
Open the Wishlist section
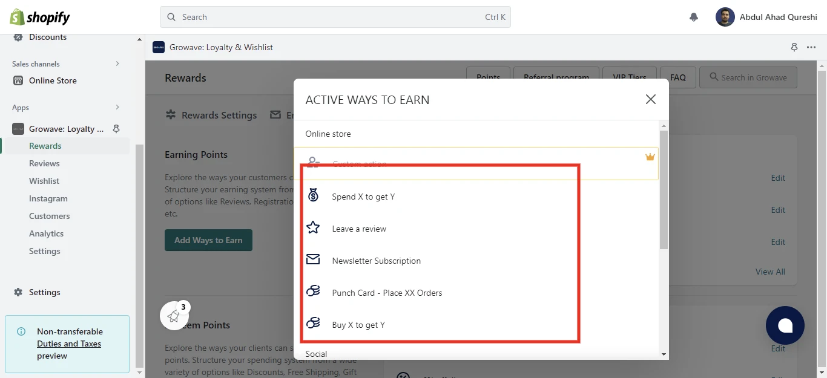coord(44,181)
